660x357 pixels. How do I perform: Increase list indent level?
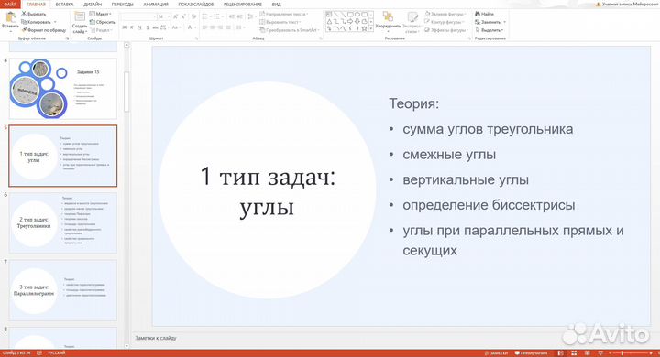pyautogui.click(x=239, y=16)
